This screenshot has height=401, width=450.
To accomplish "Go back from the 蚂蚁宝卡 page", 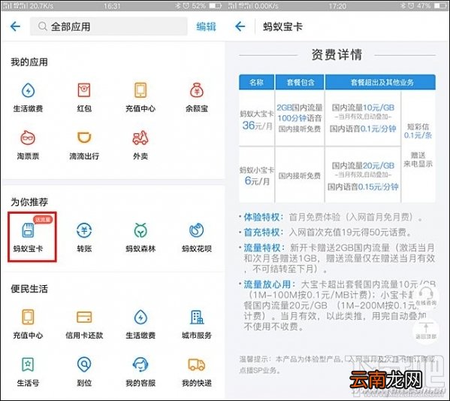I will 240,26.
